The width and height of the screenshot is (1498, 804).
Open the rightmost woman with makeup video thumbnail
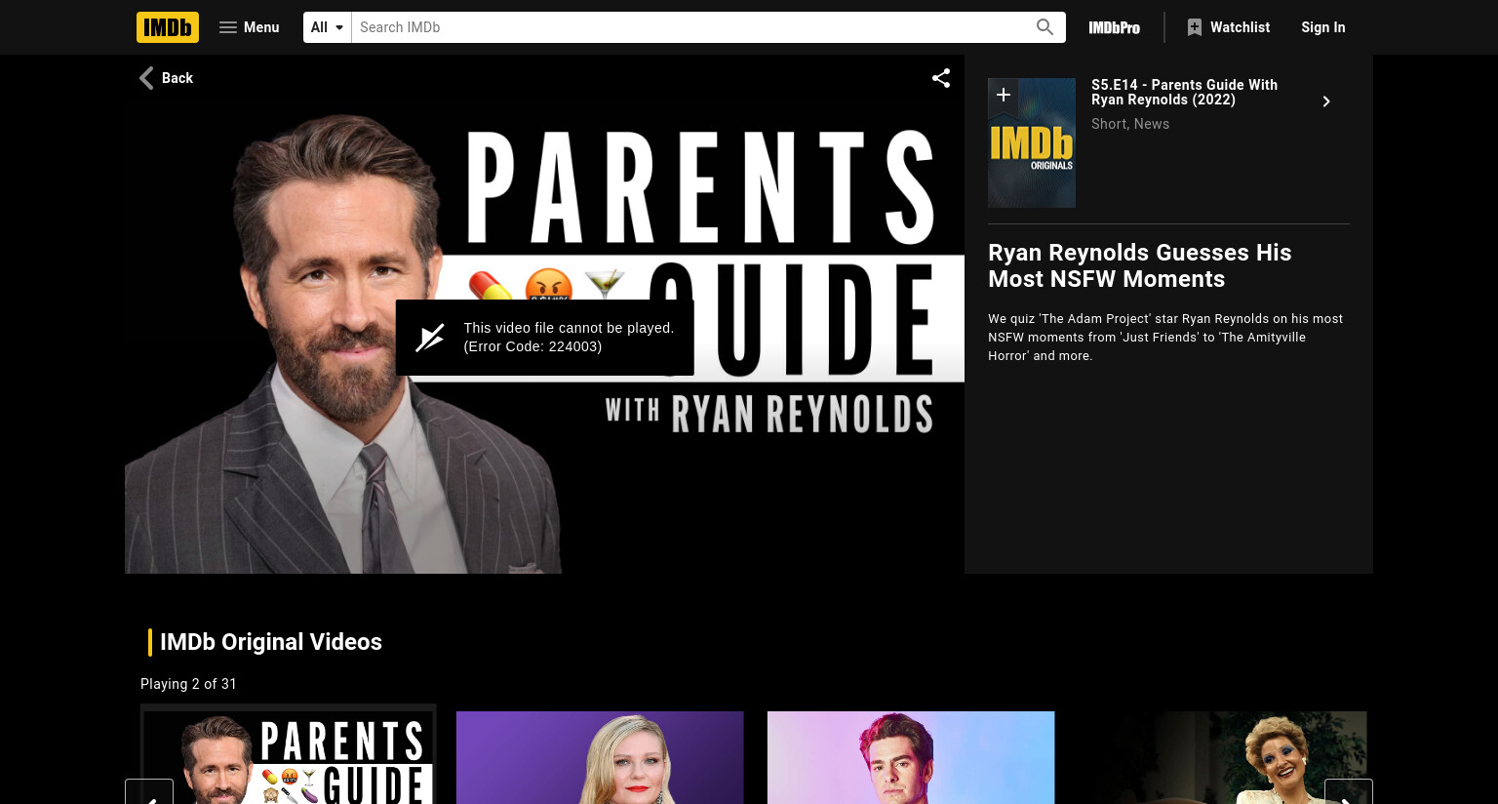(x=1223, y=757)
